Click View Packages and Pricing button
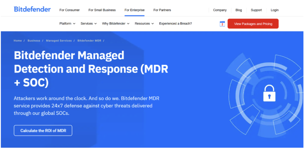Viewport: 306px width, 152px height. pyautogui.click(x=253, y=24)
